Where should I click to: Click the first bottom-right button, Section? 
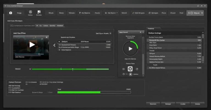point(153,104)
